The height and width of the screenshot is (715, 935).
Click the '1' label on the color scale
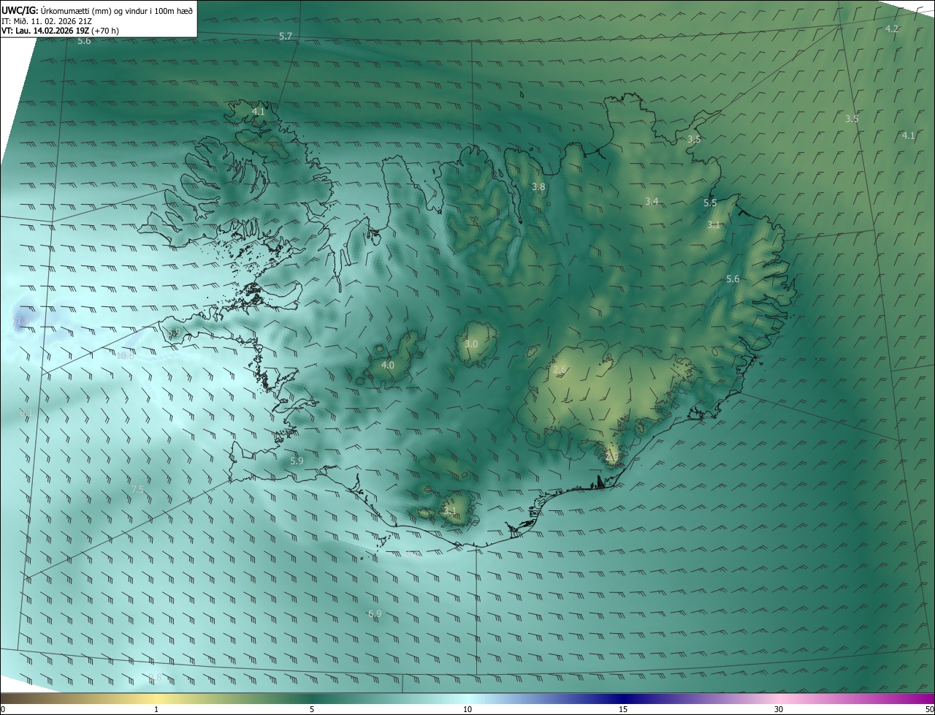(x=156, y=709)
